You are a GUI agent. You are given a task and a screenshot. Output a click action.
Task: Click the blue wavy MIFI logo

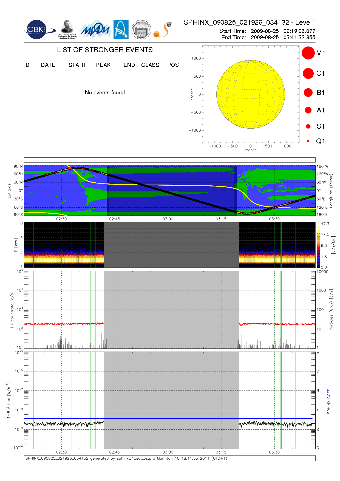coord(95,30)
